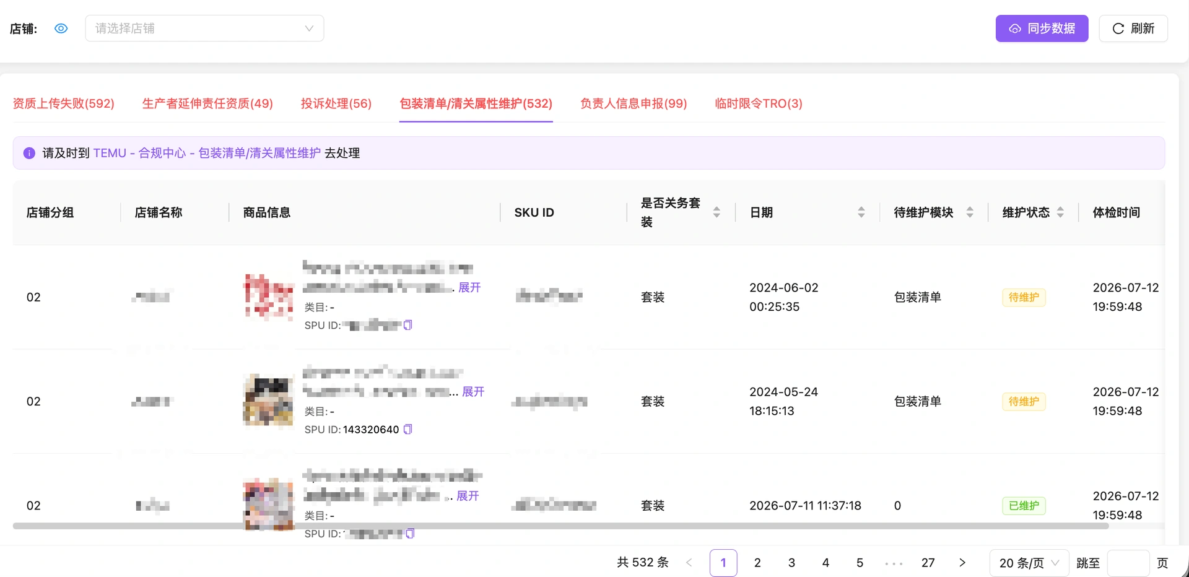Switch to the 生产者延伸责任资质(49) tab
The height and width of the screenshot is (577, 1189).
pyautogui.click(x=207, y=103)
